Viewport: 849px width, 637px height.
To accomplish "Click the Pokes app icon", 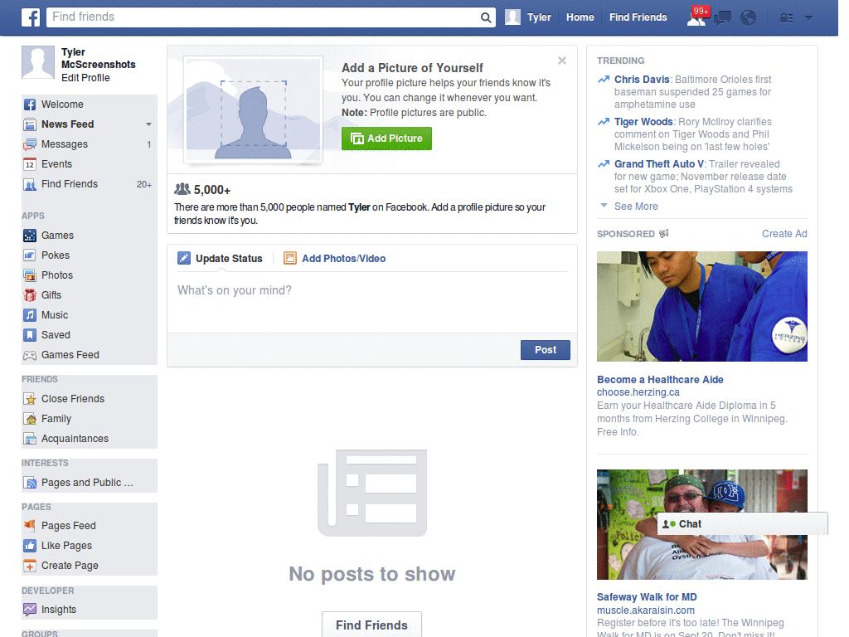I will (x=30, y=255).
